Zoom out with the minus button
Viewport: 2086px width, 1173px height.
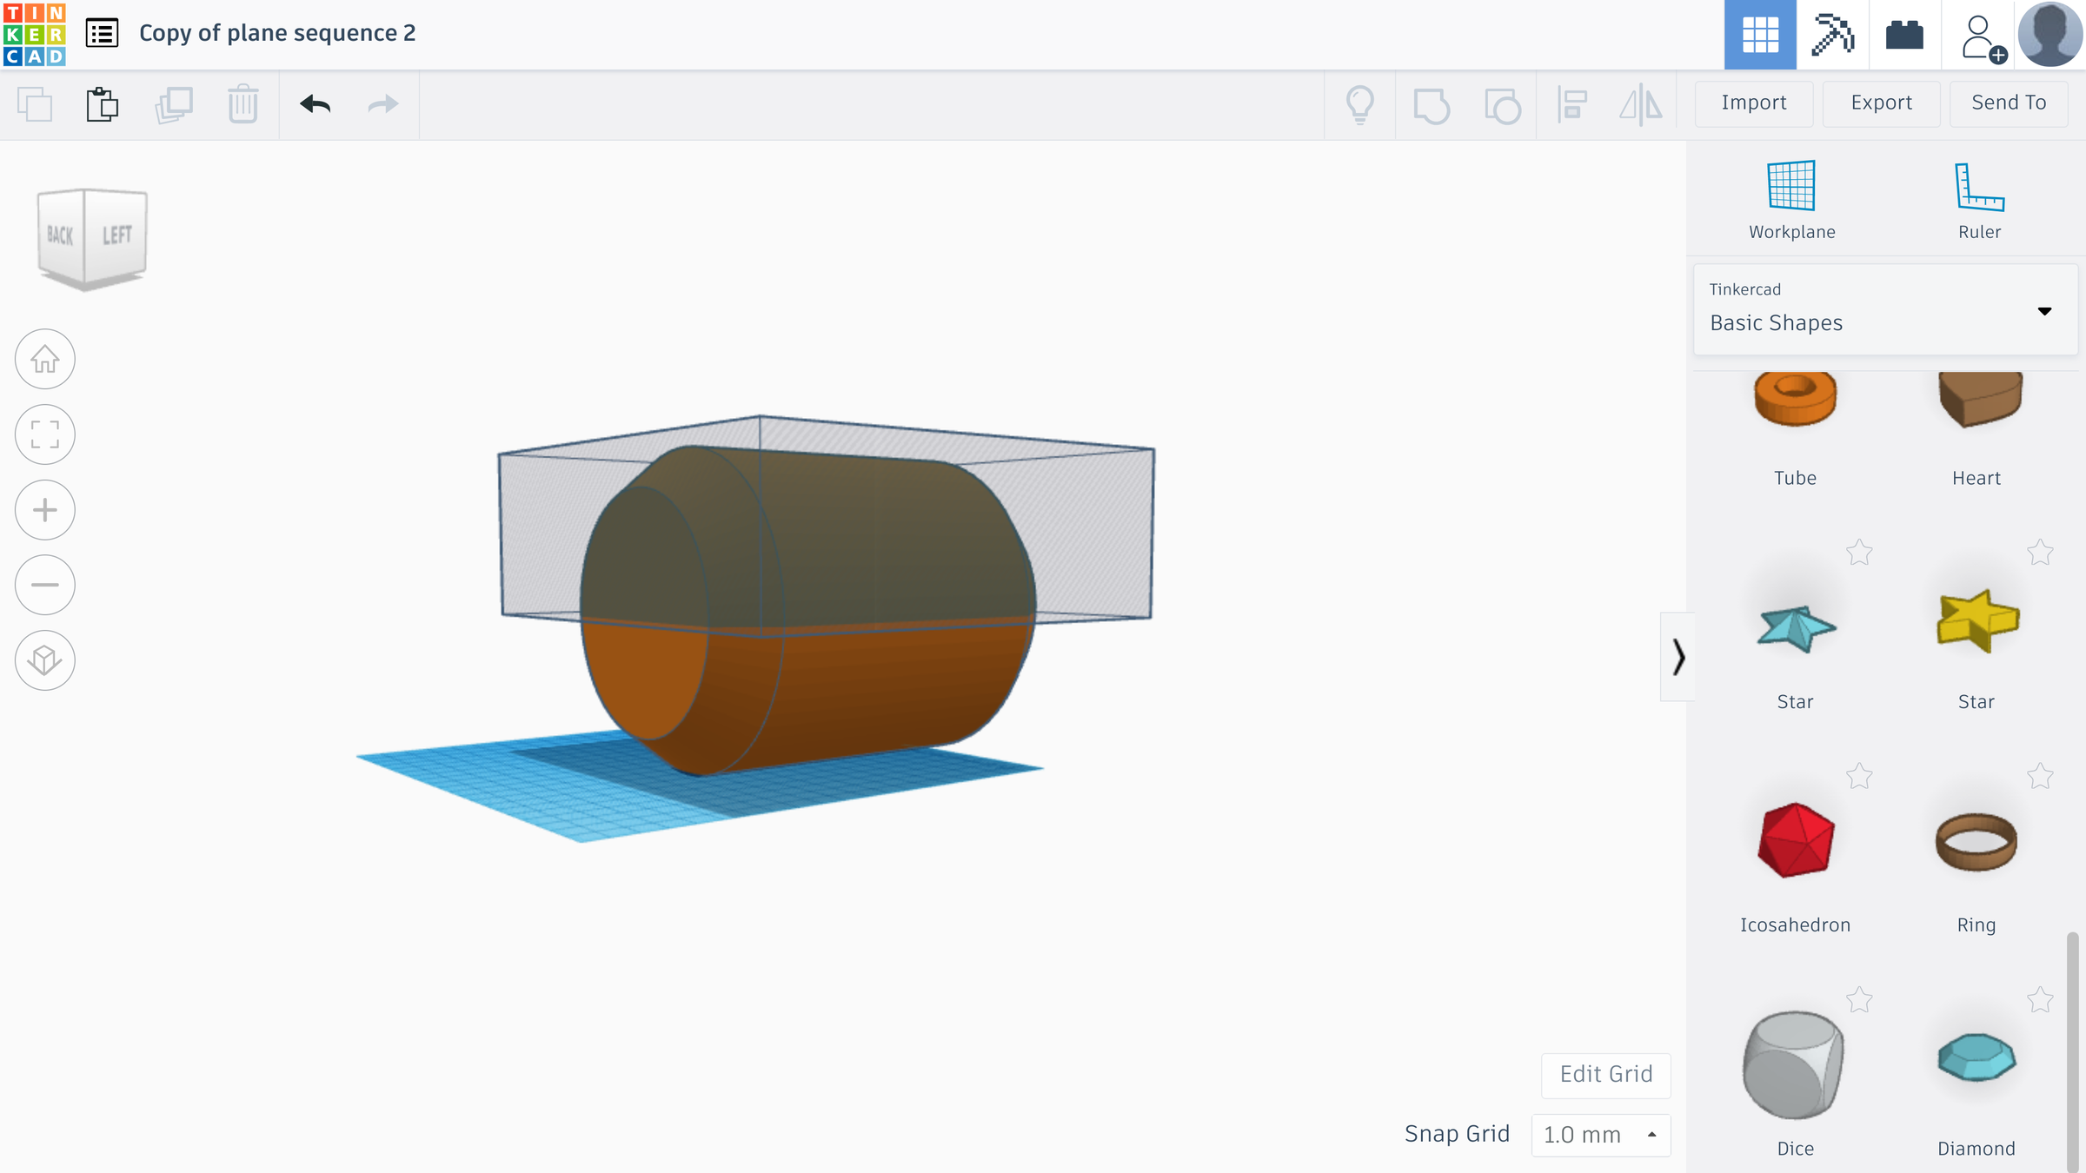click(x=45, y=585)
